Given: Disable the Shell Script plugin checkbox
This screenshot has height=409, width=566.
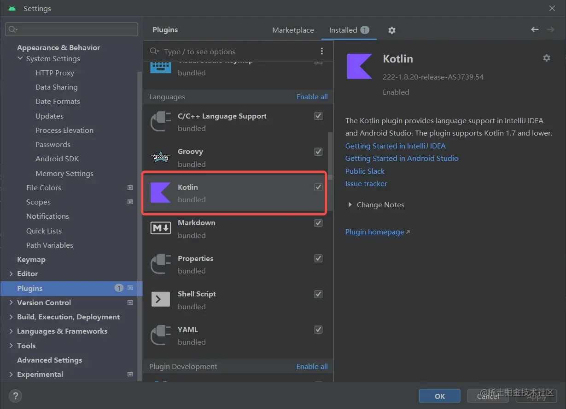Looking at the screenshot, I should click(318, 294).
